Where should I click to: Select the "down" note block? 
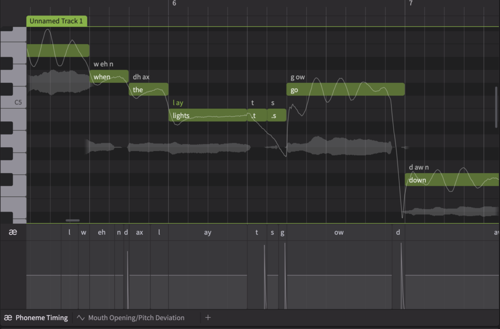tap(452, 180)
